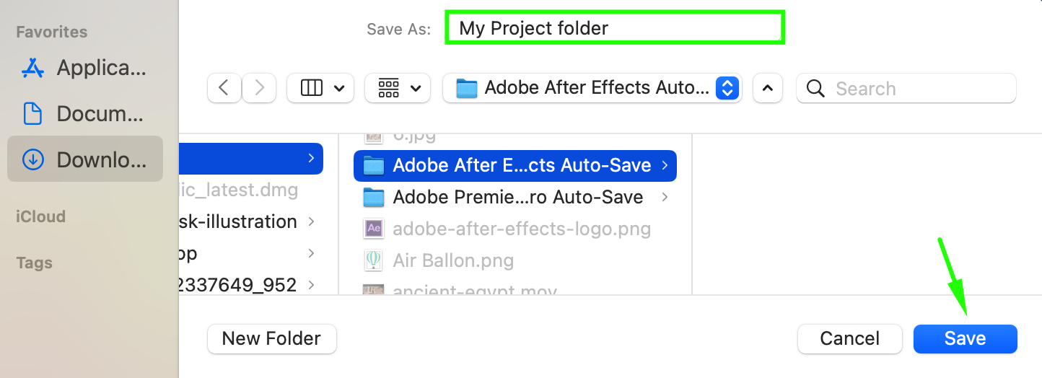
Task: Select the Adobe After Effects Auto-Save folder
Action: tap(515, 165)
